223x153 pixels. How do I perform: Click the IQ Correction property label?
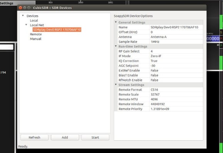pos(129,61)
